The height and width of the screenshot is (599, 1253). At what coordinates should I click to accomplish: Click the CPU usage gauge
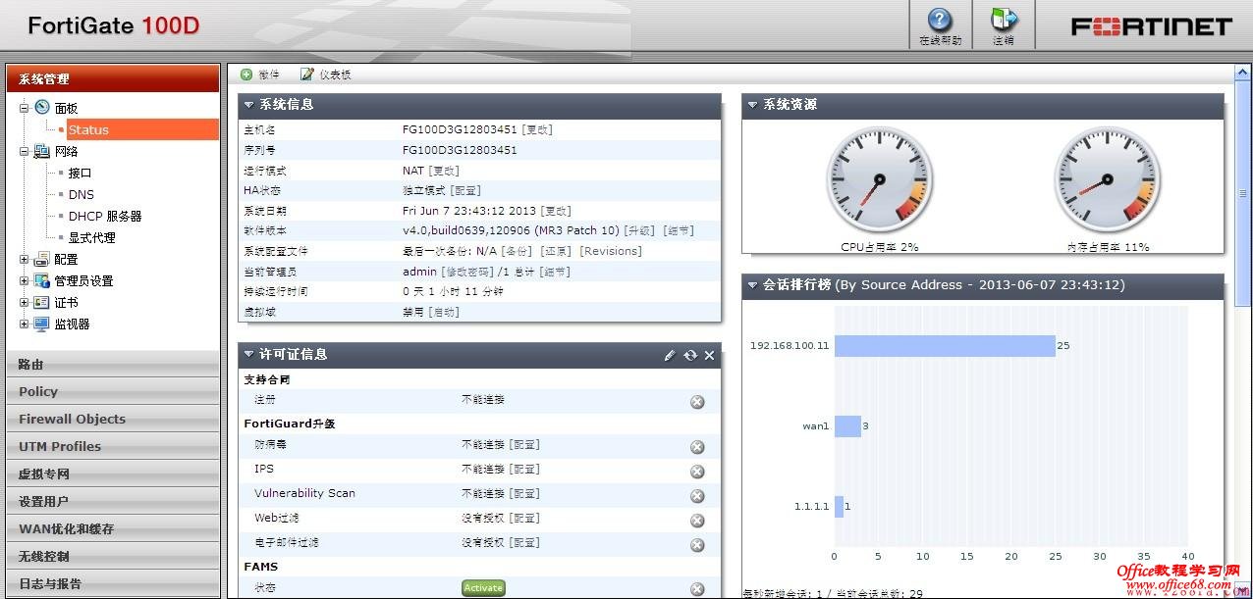coord(879,180)
